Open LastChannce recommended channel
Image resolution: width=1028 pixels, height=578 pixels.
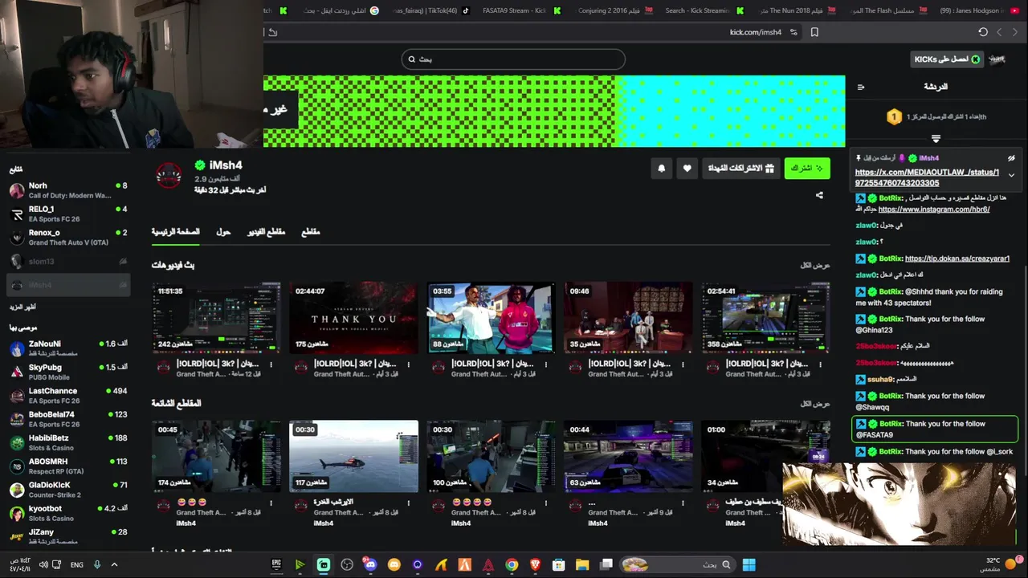(x=68, y=396)
